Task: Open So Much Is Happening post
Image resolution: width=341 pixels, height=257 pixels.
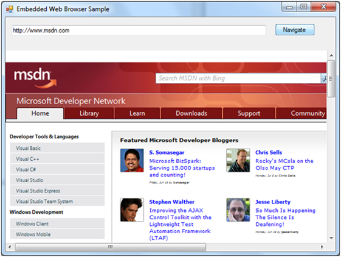Action: click(x=285, y=217)
